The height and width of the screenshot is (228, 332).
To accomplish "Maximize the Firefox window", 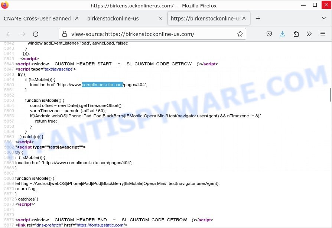I will click(315, 5).
